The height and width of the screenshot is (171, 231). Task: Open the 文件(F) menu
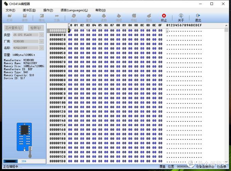tap(11, 10)
